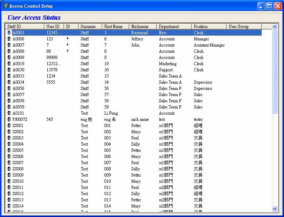284x217 pixels.
Task: Click the user icon beside A0058
Action: tap(9, 101)
